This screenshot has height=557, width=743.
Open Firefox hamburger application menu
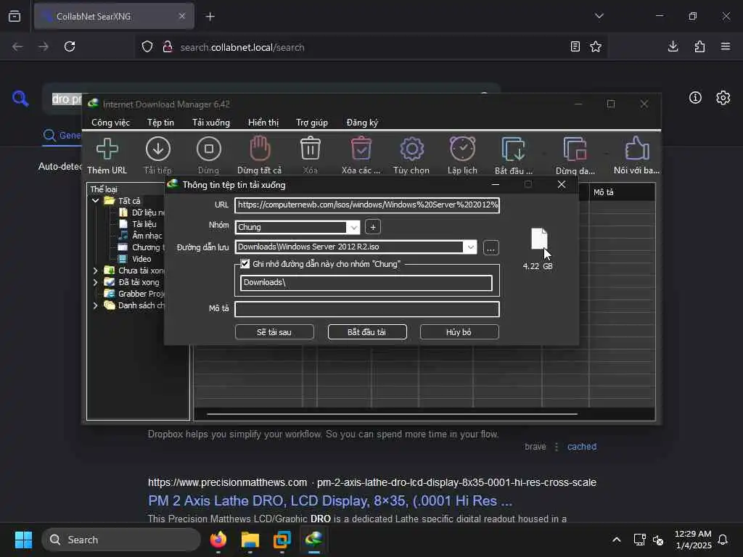726,46
